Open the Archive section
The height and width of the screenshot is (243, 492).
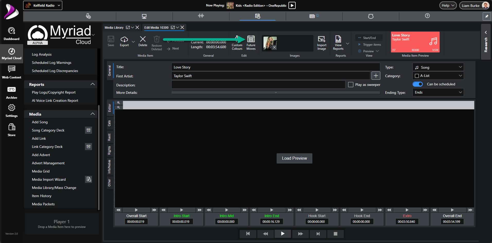click(x=12, y=93)
